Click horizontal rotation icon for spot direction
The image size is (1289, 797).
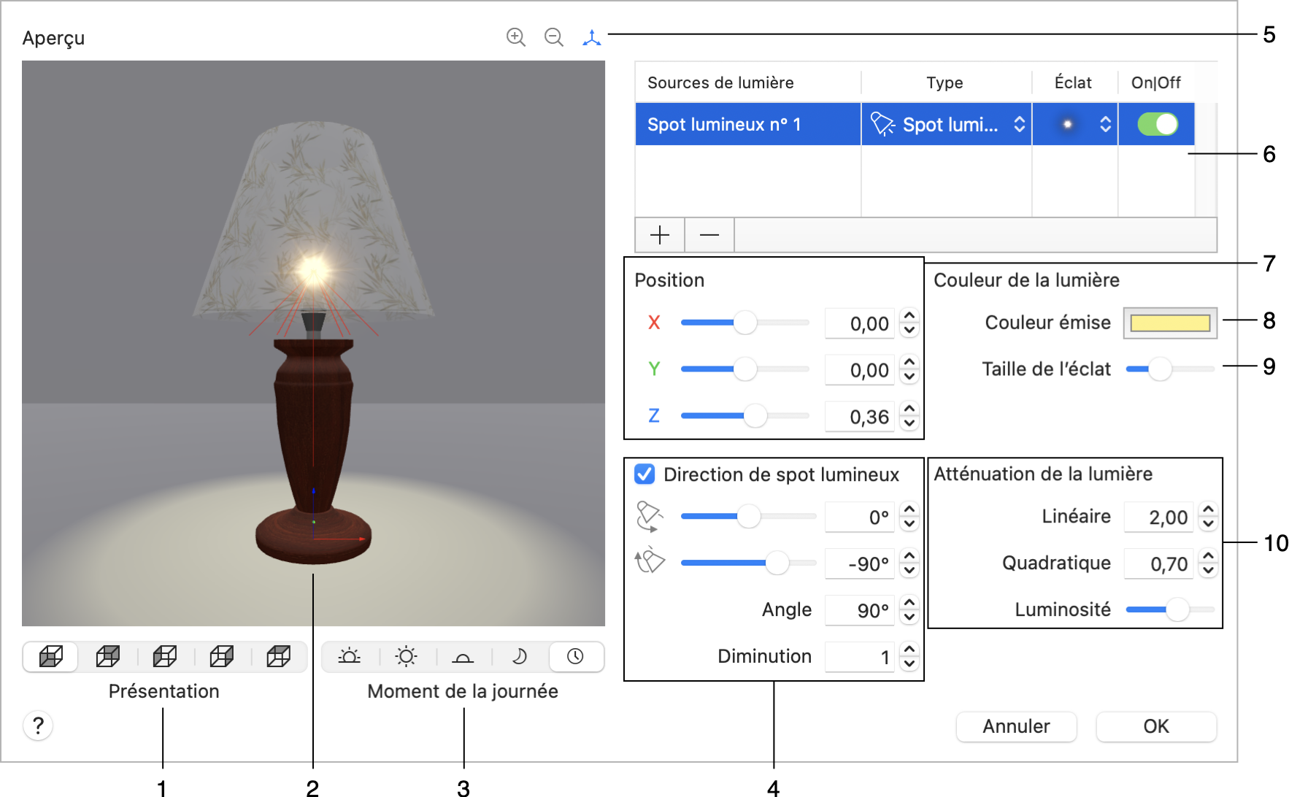coord(649,516)
